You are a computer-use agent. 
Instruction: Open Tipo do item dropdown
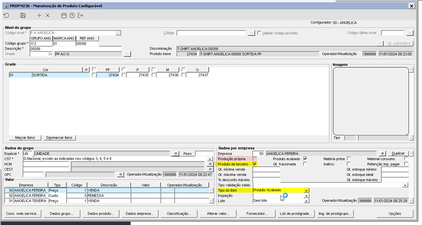(306, 190)
